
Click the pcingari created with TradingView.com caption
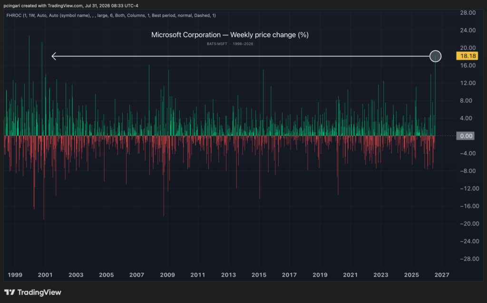[71, 6]
